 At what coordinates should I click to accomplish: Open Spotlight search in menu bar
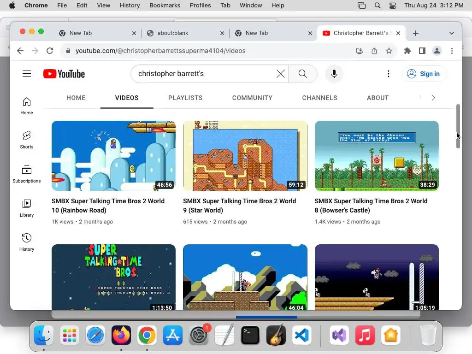(378, 6)
